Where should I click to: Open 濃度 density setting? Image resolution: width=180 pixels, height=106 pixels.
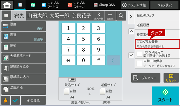point(24,26)
